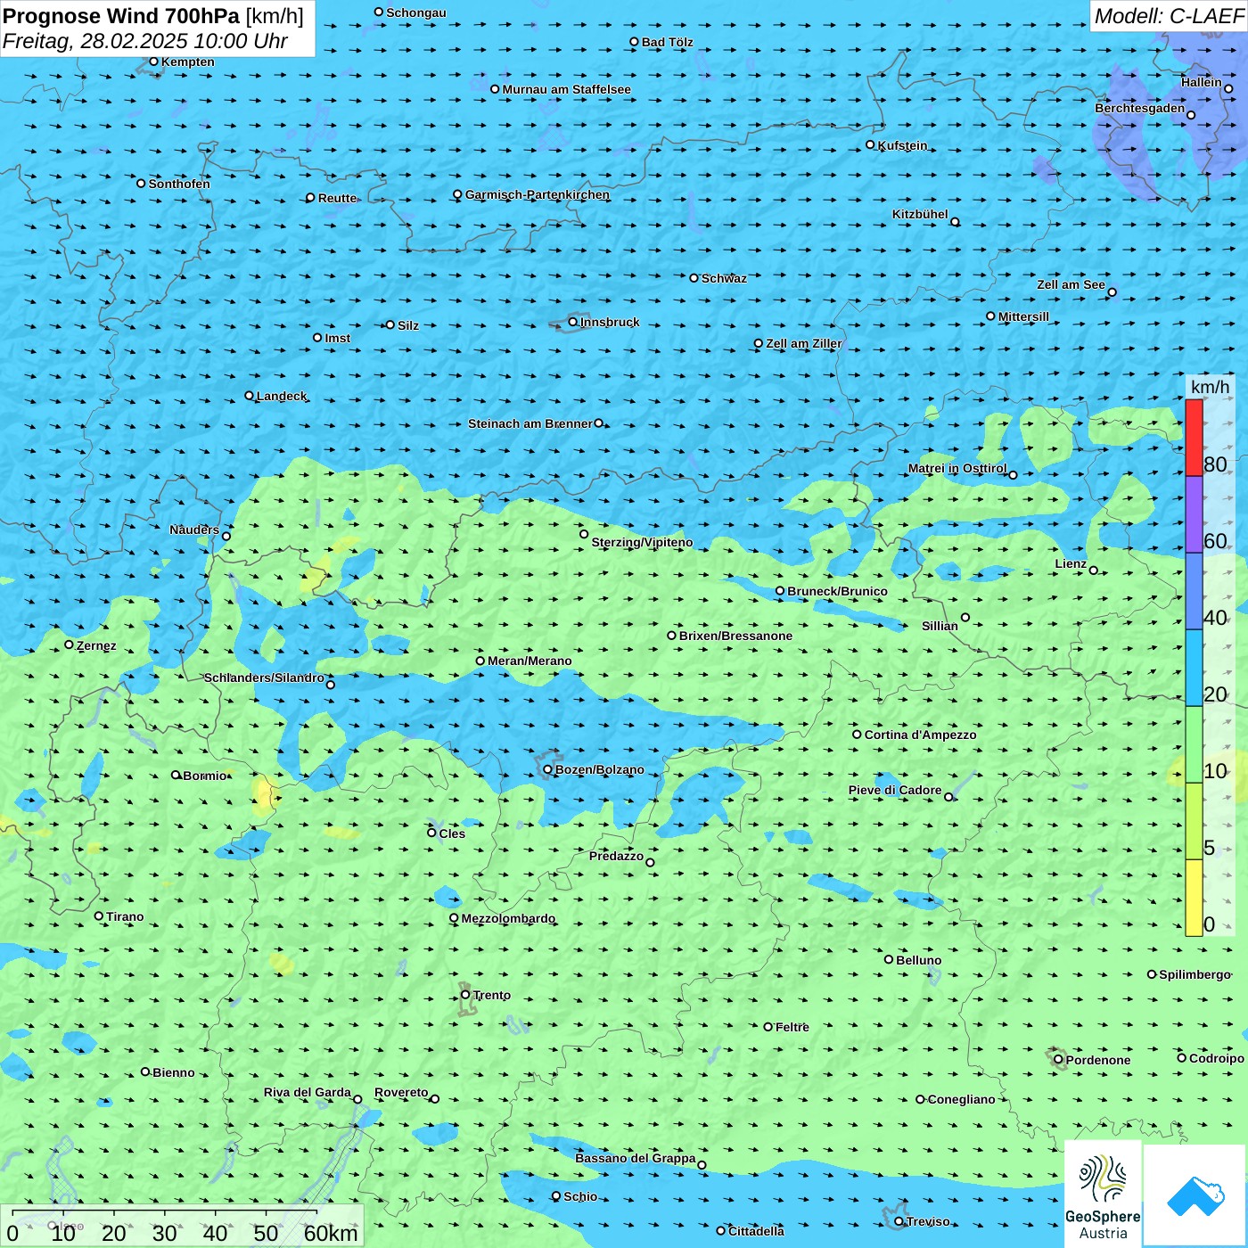Select the Kempten city marker circle
The image size is (1248, 1248).
(154, 62)
